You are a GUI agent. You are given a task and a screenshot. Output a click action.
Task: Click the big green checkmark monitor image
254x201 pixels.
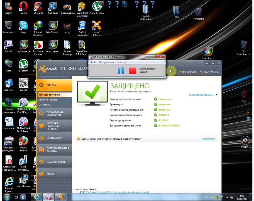tap(92, 93)
